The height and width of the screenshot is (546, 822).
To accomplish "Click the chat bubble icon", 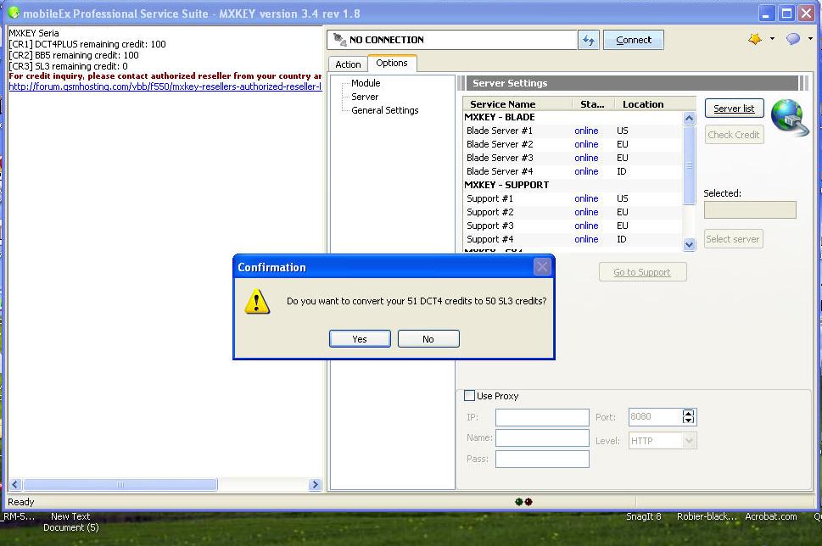I will tap(793, 39).
